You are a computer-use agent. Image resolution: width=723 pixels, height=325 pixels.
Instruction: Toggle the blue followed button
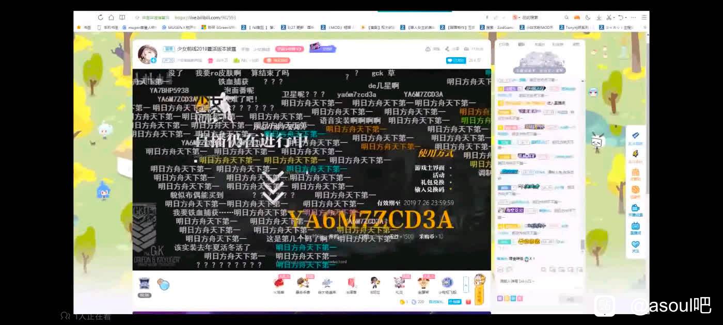[456, 60]
